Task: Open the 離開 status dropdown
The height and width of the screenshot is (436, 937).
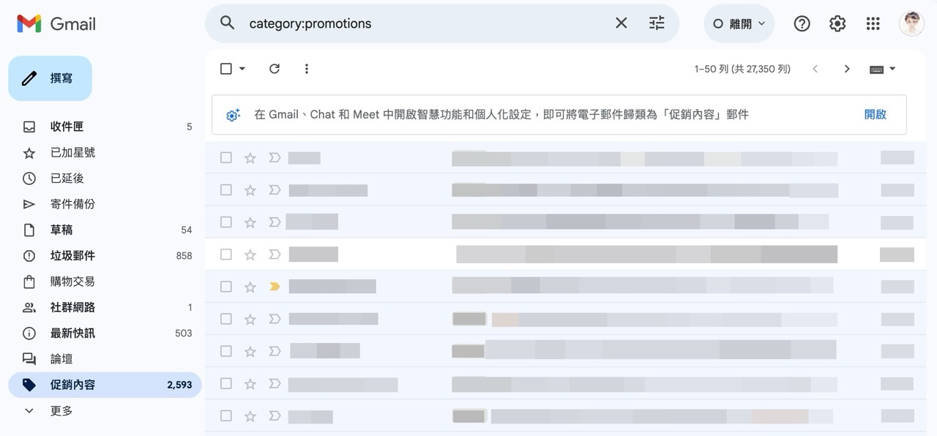Action: [739, 23]
